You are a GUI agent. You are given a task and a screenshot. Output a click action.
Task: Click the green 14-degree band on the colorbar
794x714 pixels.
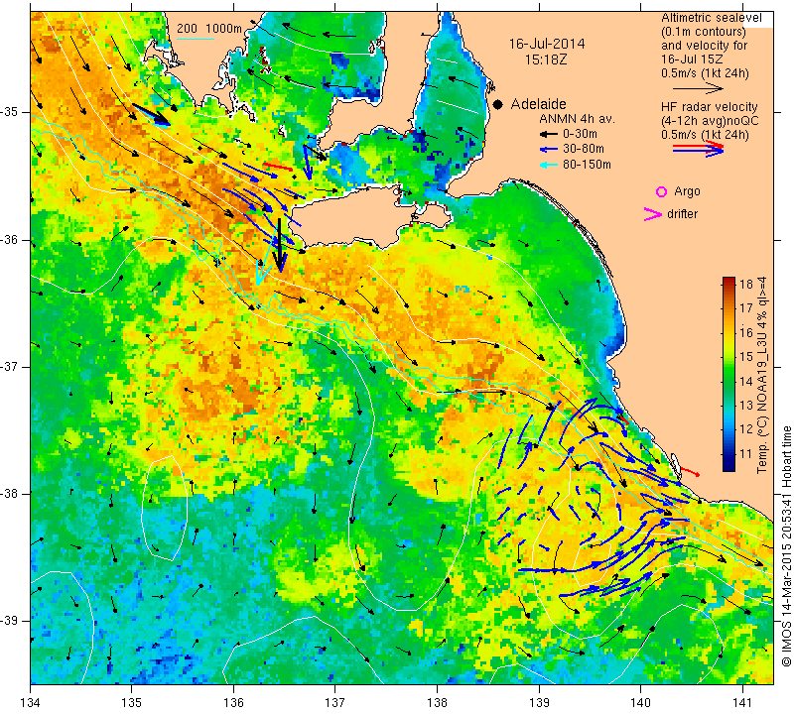click(728, 382)
